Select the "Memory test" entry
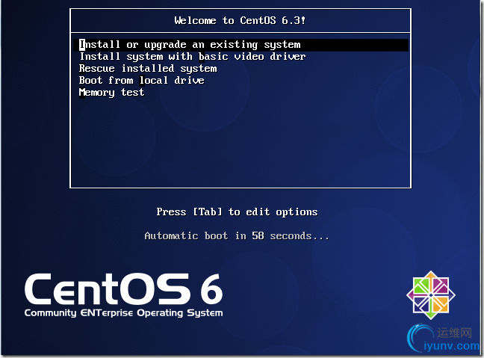The image size is (484, 358). point(111,93)
